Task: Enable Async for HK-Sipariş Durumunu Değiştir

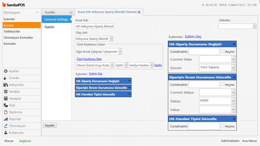Action: click(x=222, y=51)
